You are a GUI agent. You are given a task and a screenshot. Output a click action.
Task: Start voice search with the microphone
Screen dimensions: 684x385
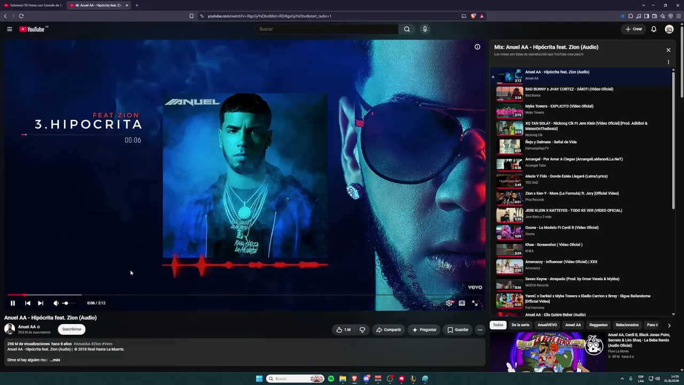click(425, 29)
